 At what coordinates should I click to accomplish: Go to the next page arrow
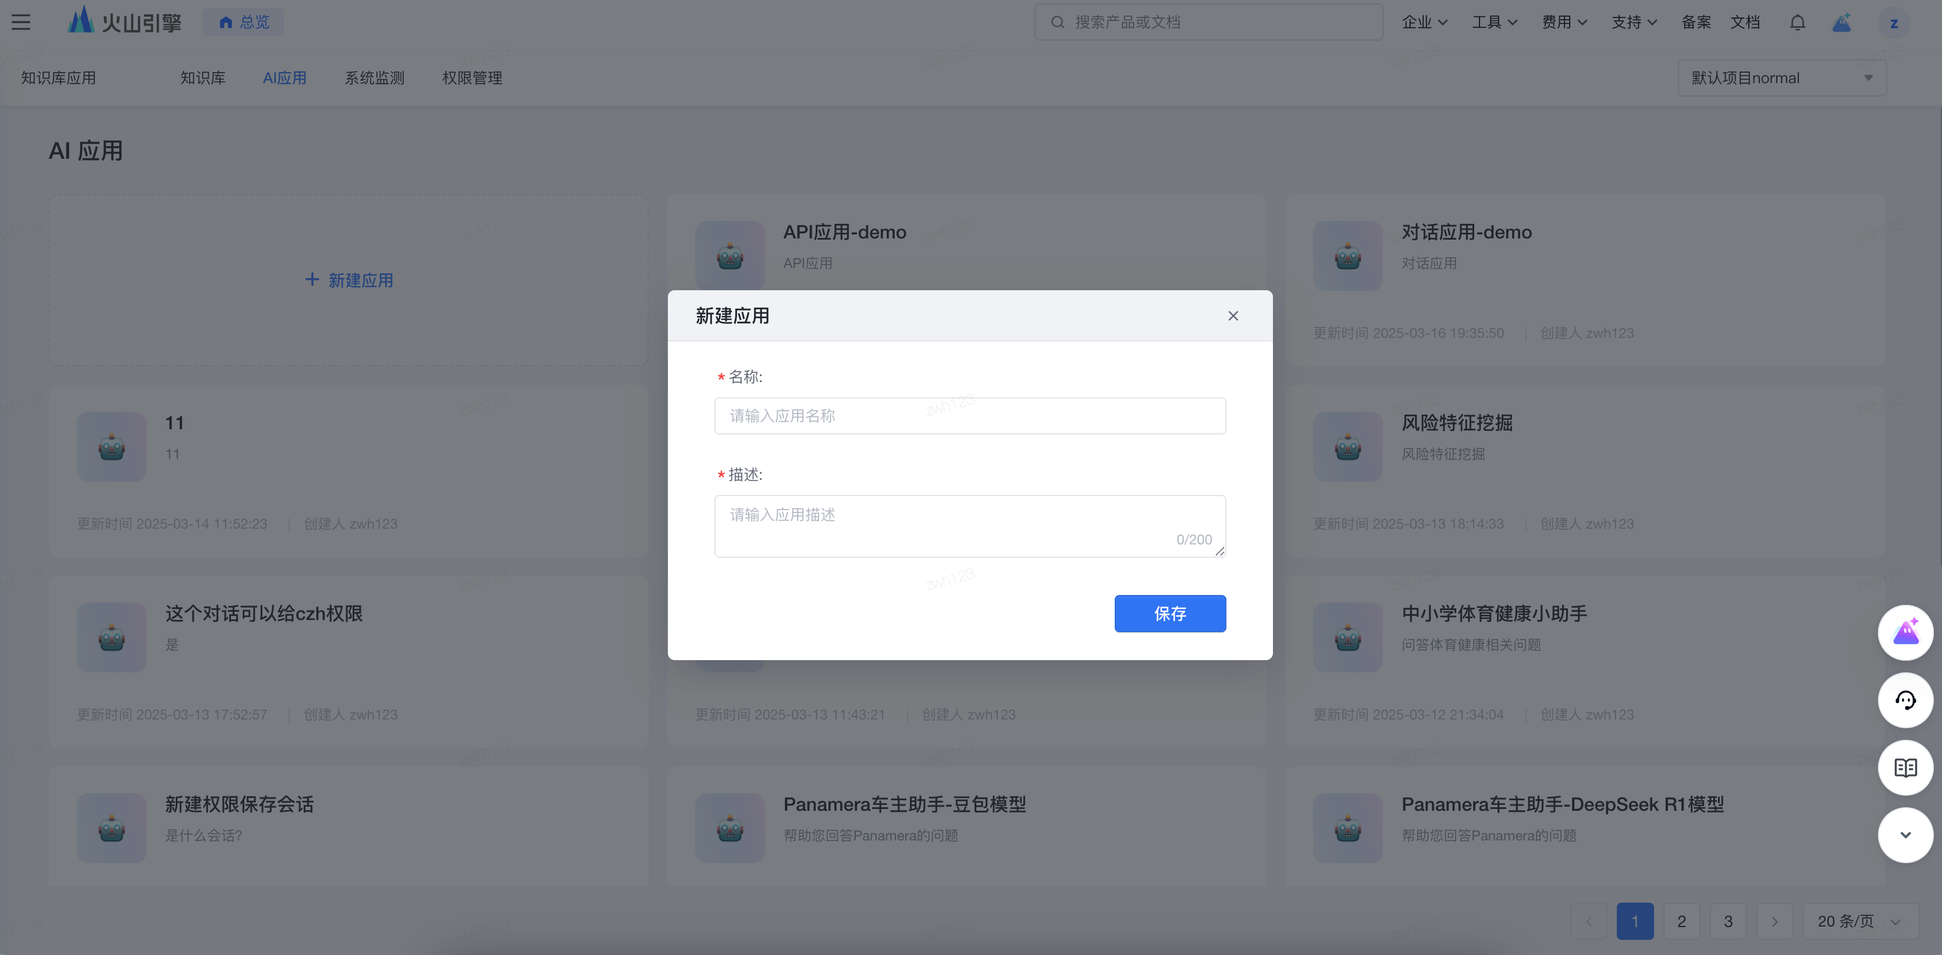(1776, 921)
